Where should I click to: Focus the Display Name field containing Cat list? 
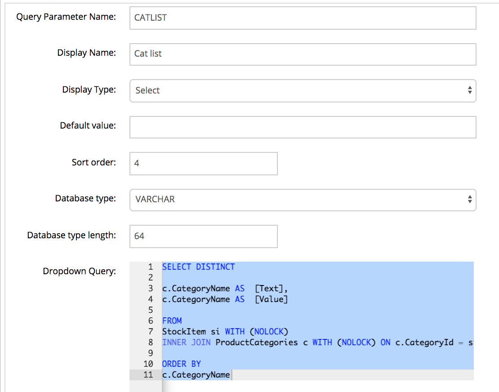click(x=303, y=54)
